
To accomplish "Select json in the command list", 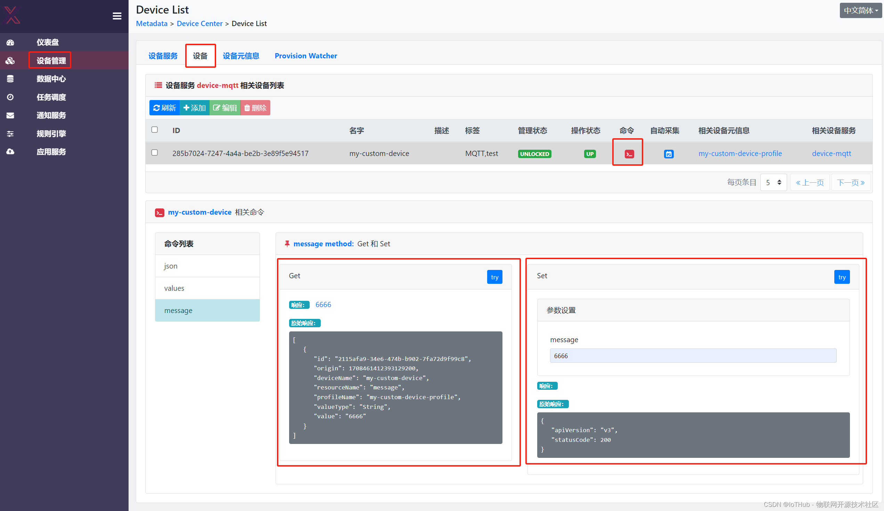I will 207,266.
